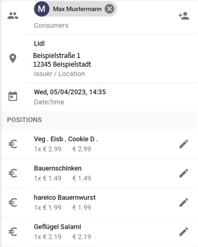Click the euro icon beside hareico Bauernwurst
This screenshot has width=198, height=247.
pos(12,203)
